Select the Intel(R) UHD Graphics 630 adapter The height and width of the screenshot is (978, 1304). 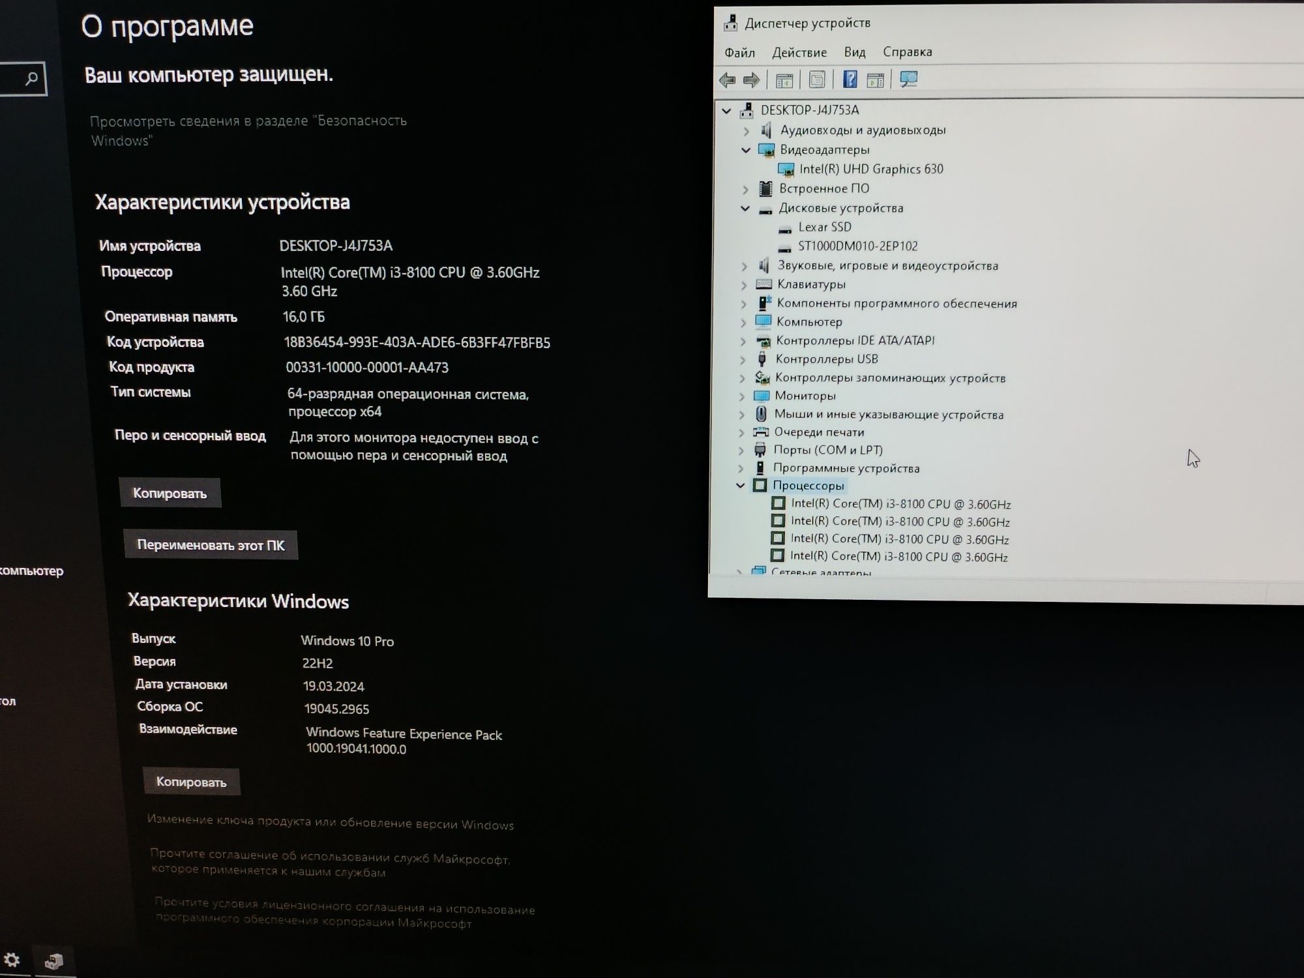pyautogui.click(x=870, y=169)
